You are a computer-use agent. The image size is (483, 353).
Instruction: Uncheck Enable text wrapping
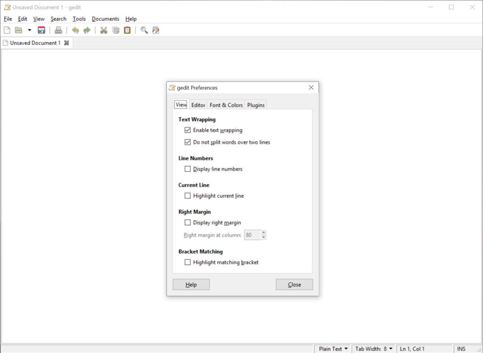188,130
